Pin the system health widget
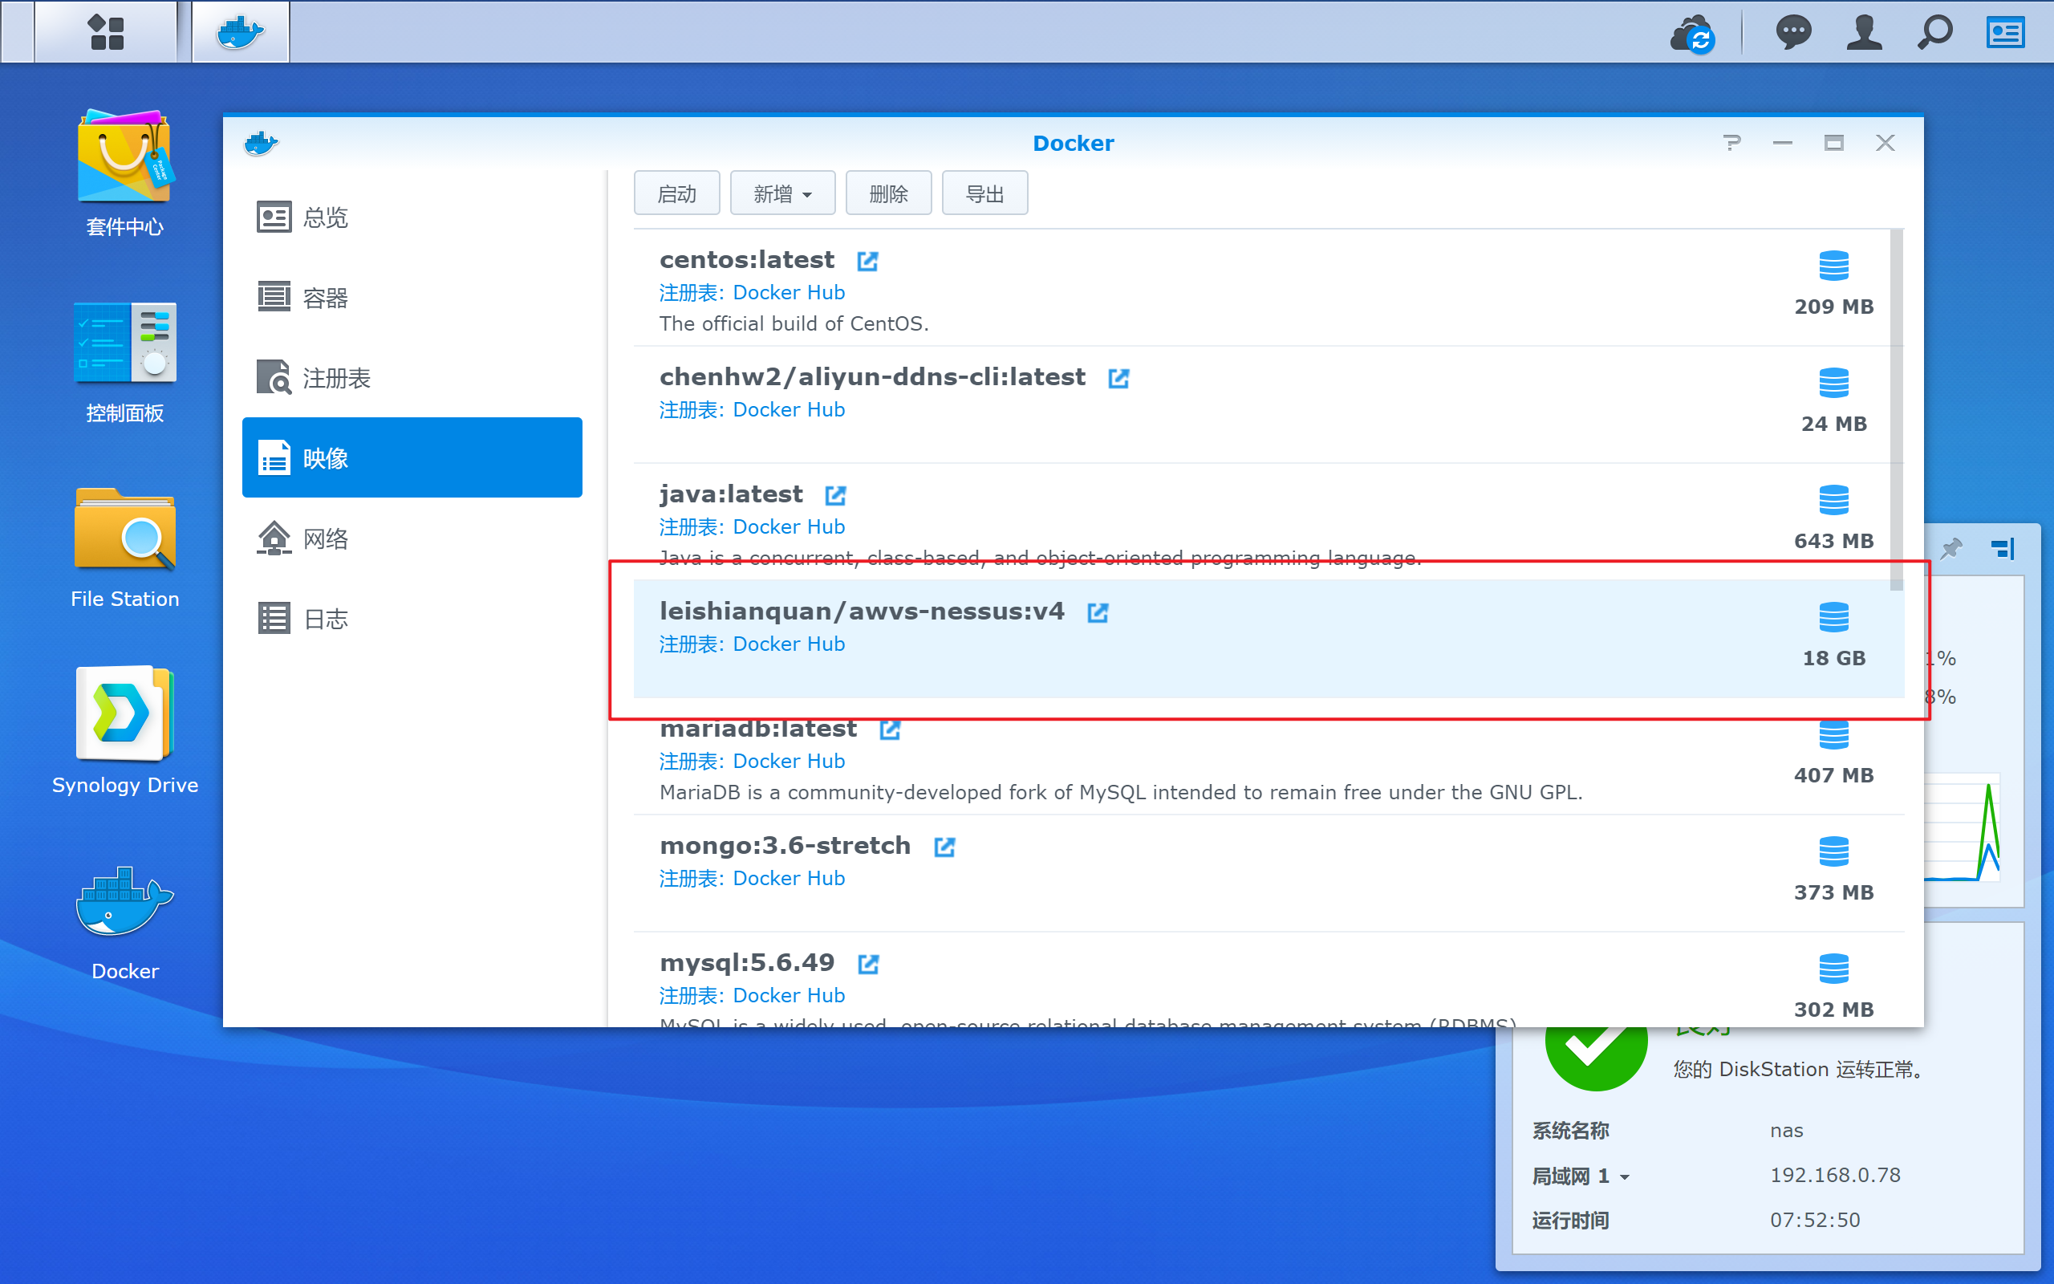The height and width of the screenshot is (1284, 2054). tap(1950, 549)
